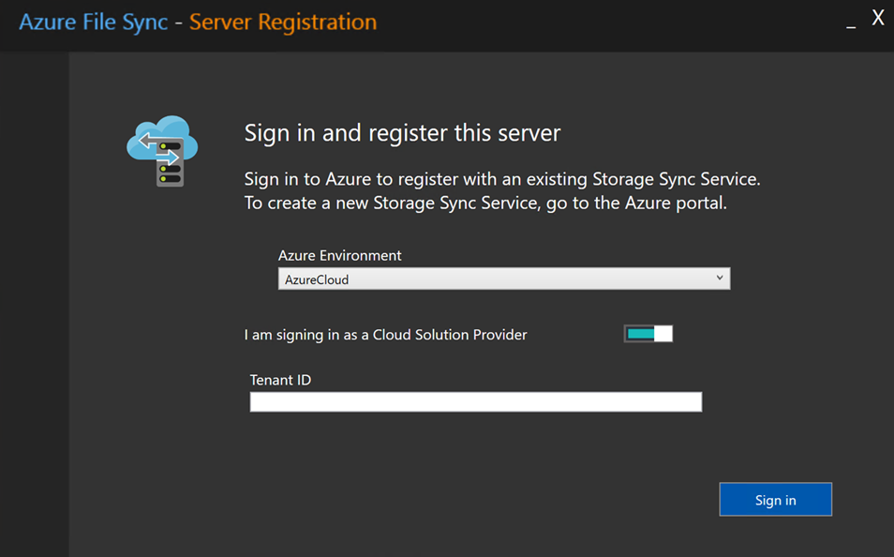The width and height of the screenshot is (894, 557).
Task: Focus the empty Tenant ID text box
Action: tap(475, 401)
